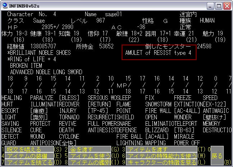Click the DETECT spell
The image size is (233, 167).
coord(10,137)
